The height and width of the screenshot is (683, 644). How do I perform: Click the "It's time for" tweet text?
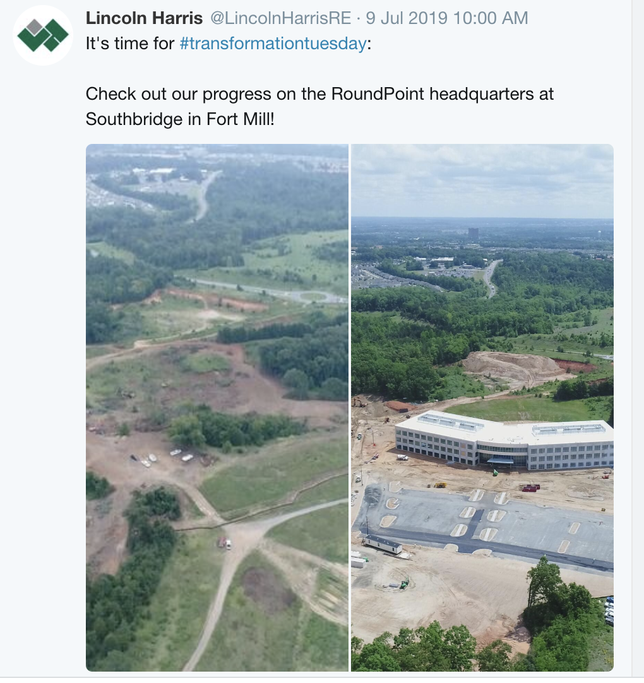pos(130,44)
